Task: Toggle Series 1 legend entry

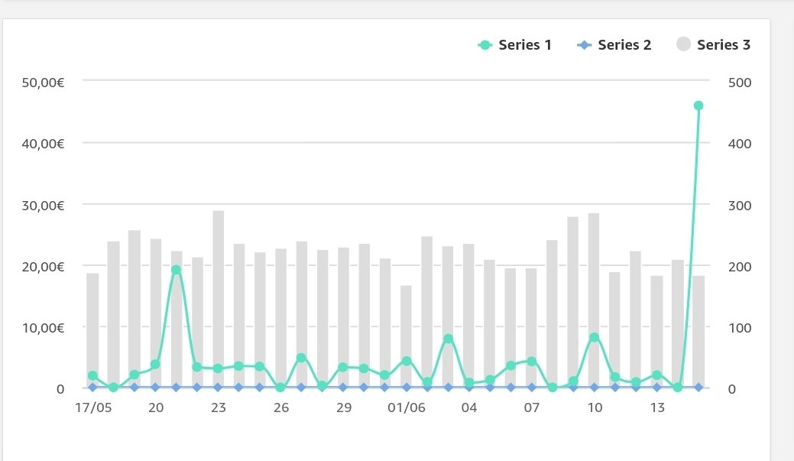Action: 514,45
